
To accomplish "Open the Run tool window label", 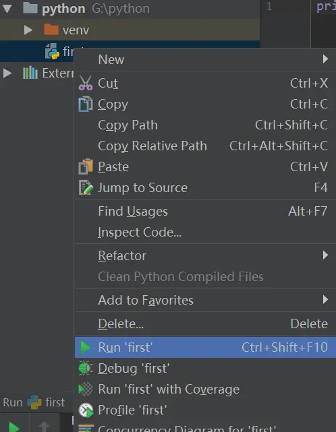I will 13,402.
